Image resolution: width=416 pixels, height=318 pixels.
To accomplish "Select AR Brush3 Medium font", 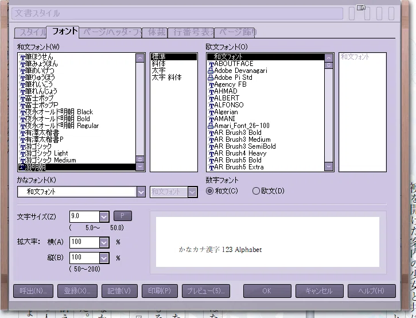I will (266, 139).
